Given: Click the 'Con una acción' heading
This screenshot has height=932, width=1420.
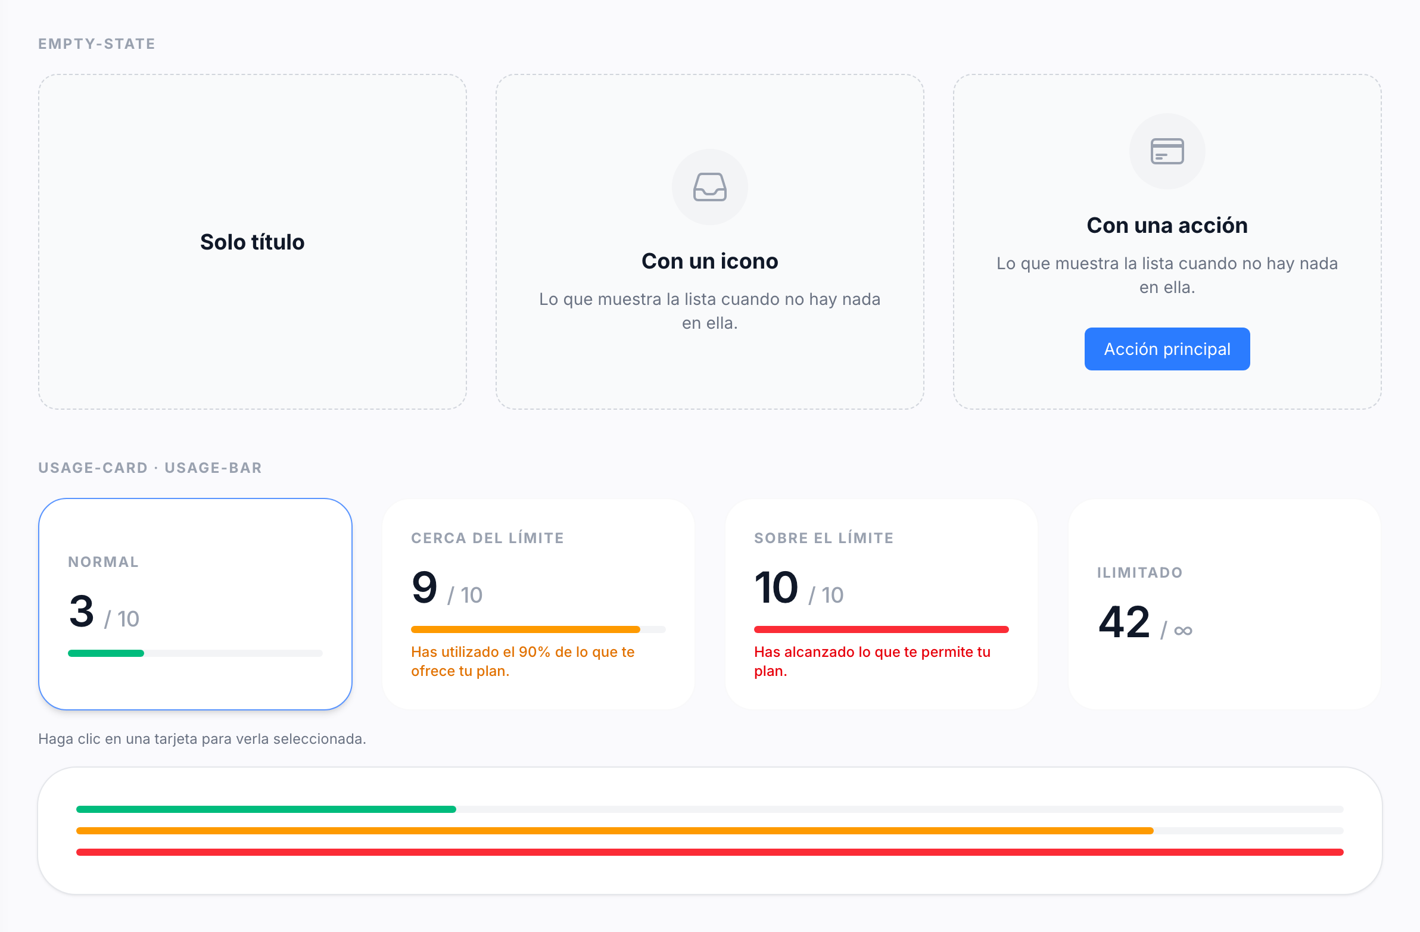Looking at the screenshot, I should [x=1166, y=226].
